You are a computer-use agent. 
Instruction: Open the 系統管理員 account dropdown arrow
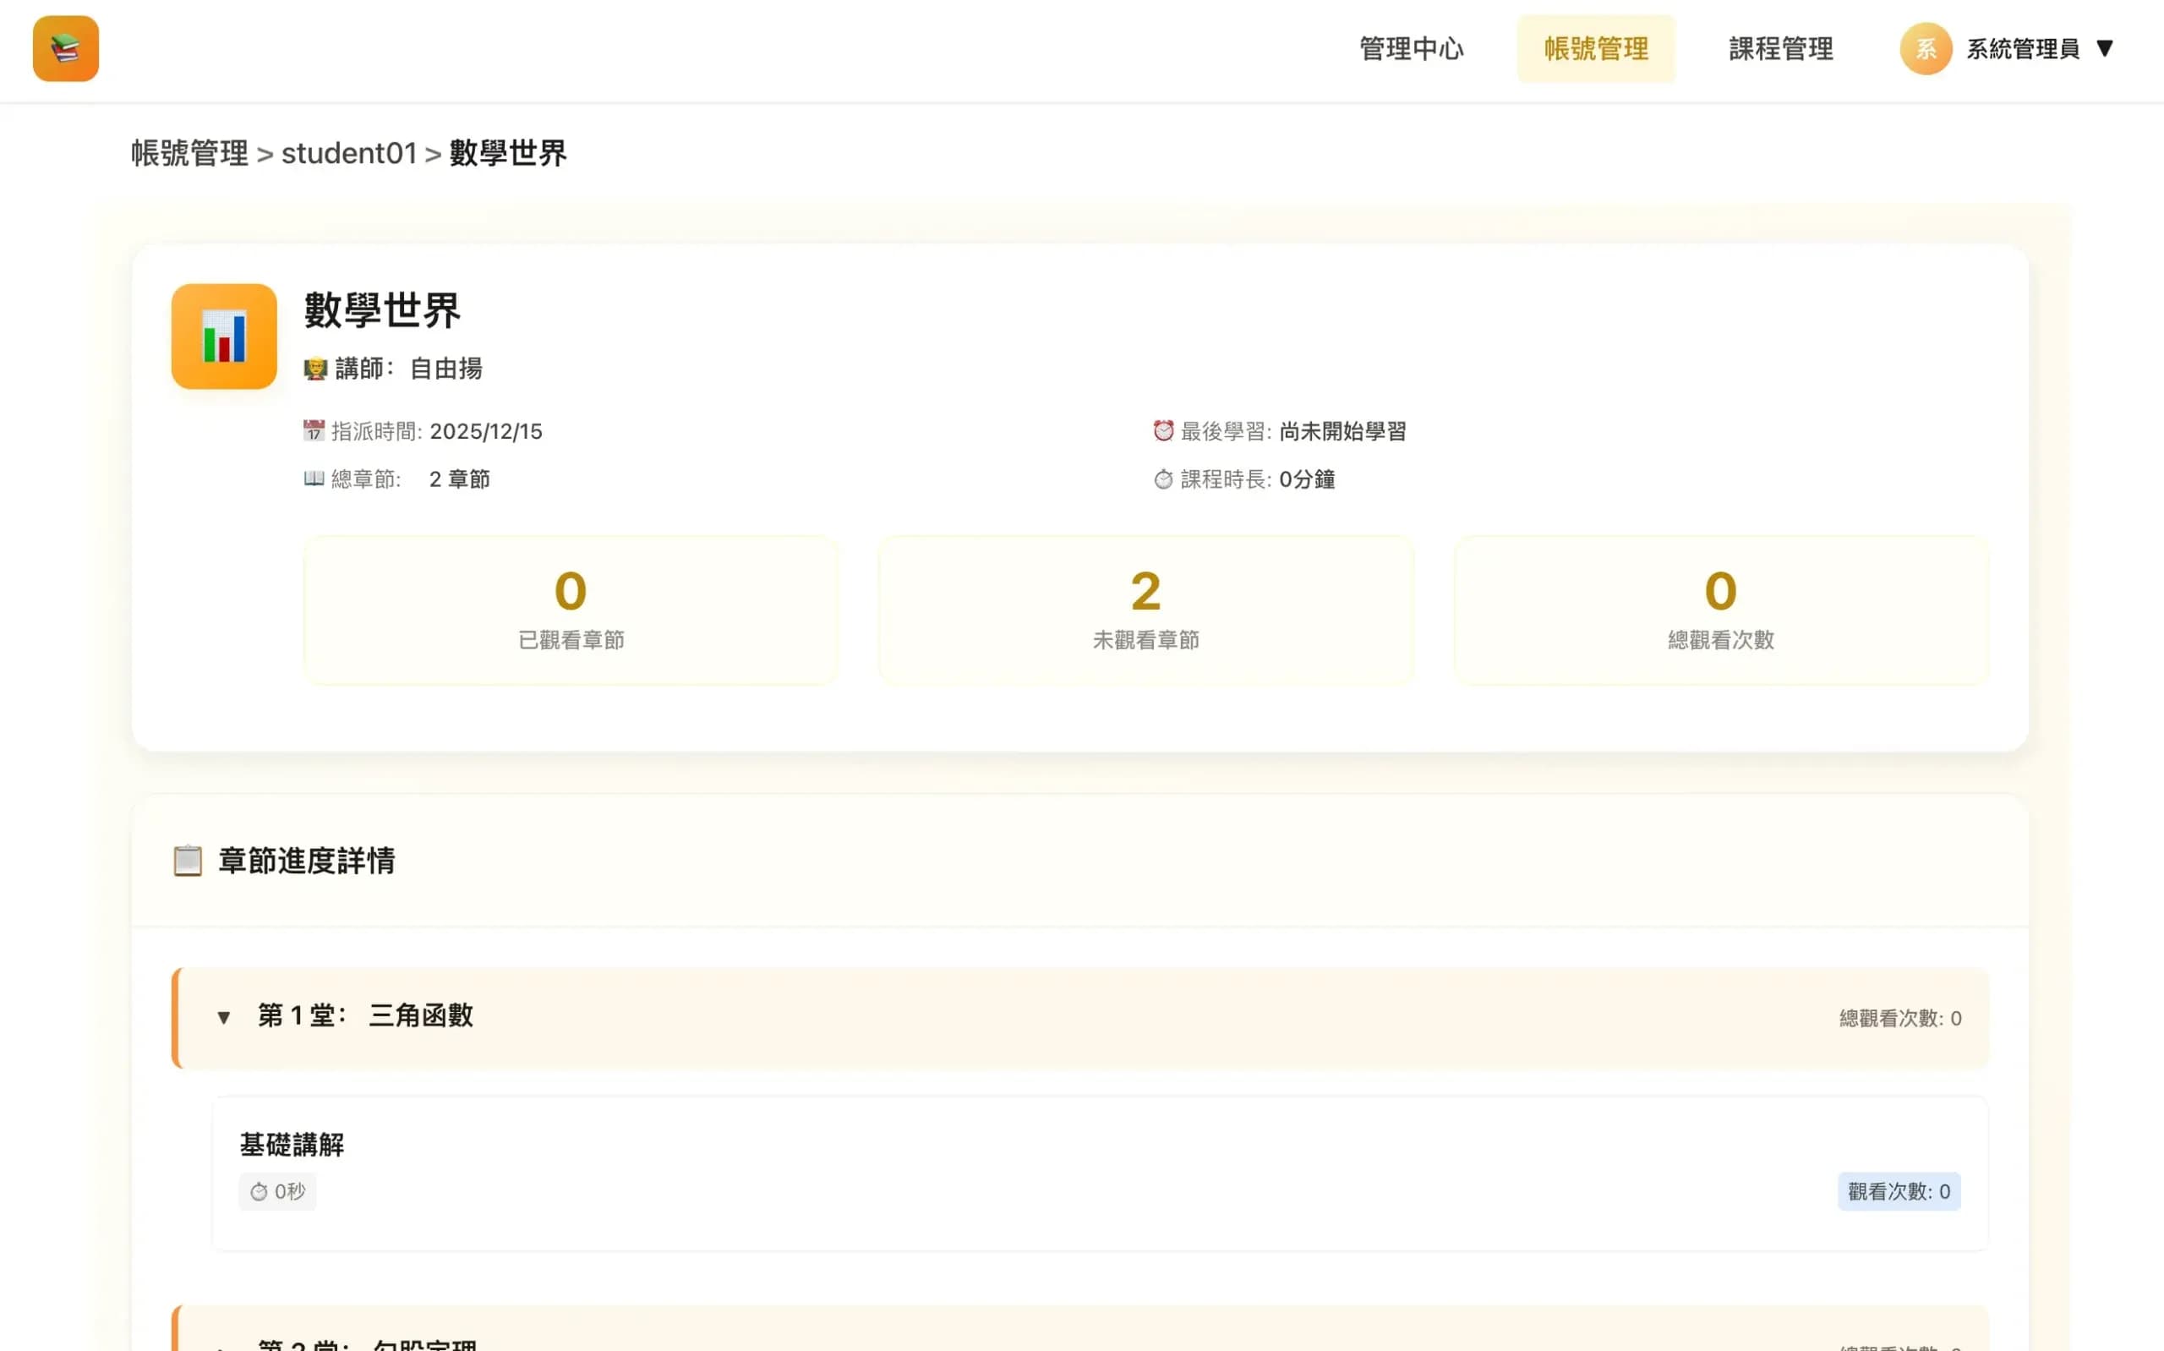[2106, 48]
